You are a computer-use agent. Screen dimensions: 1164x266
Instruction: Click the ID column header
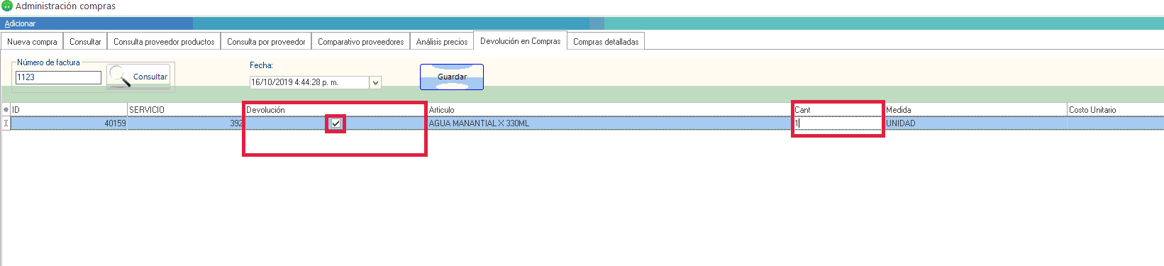click(69, 110)
